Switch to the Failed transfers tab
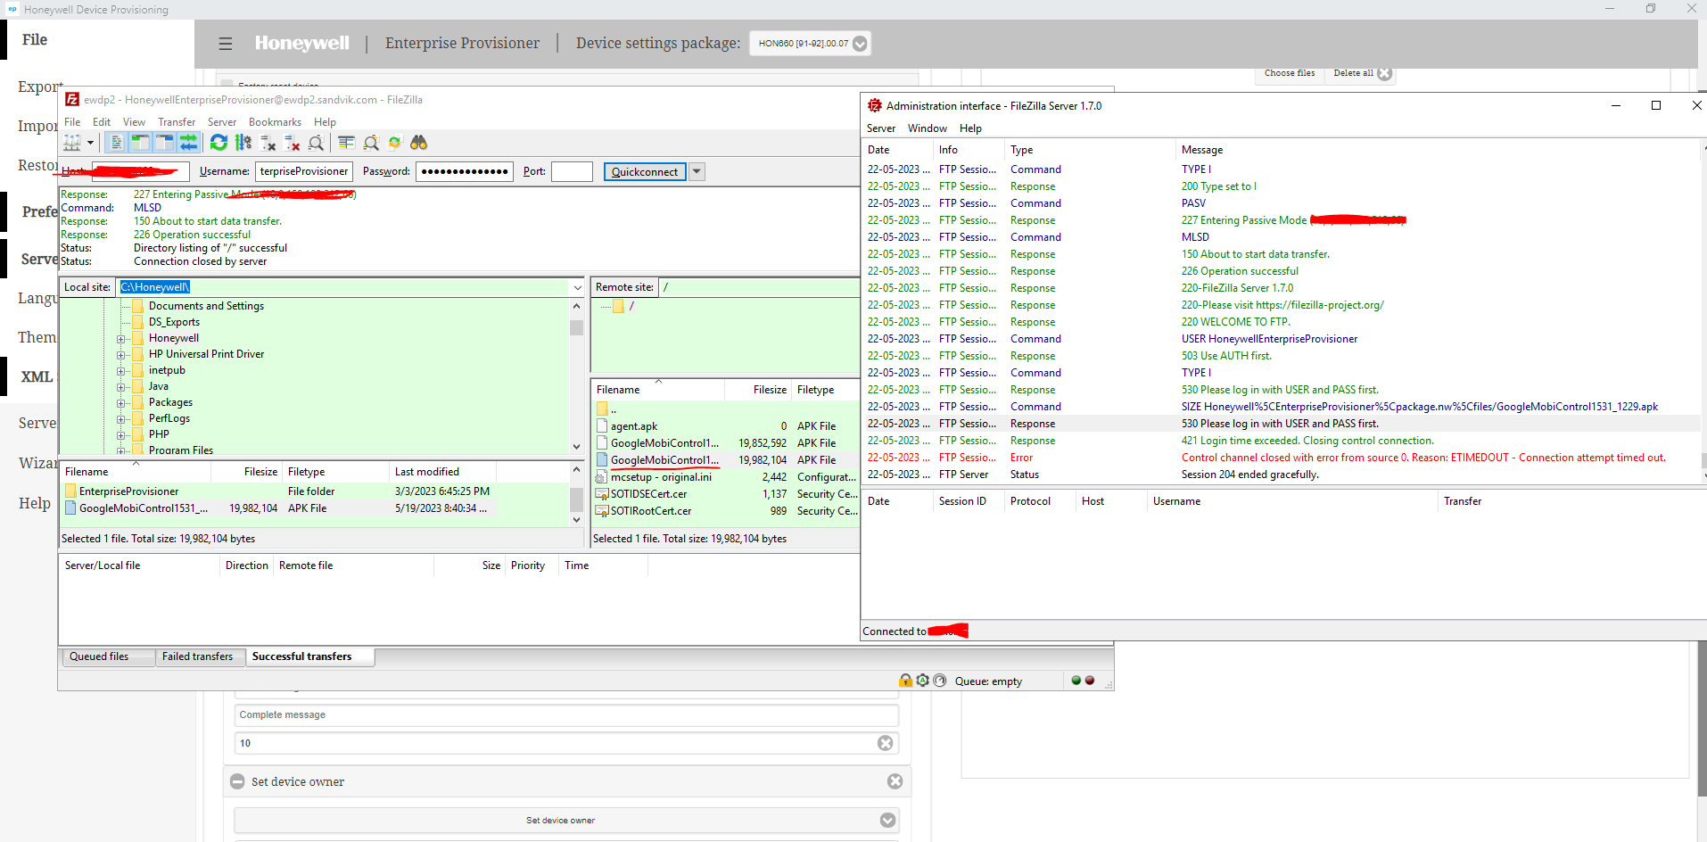The image size is (1707, 842). coord(198,656)
